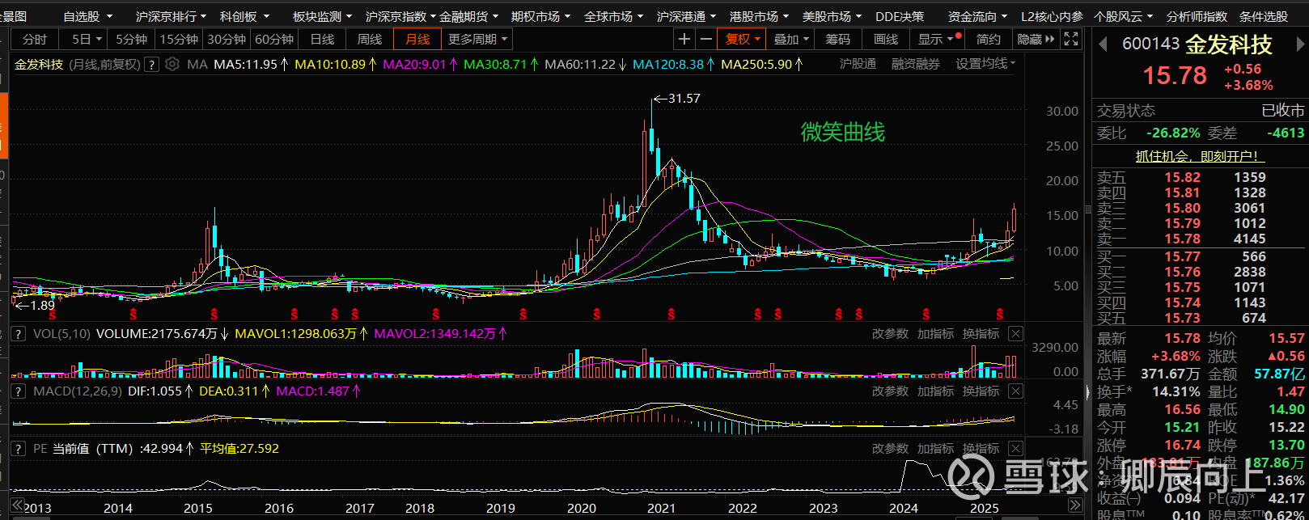
Task: Open the 显示 display dropdown
Action: pos(936,39)
